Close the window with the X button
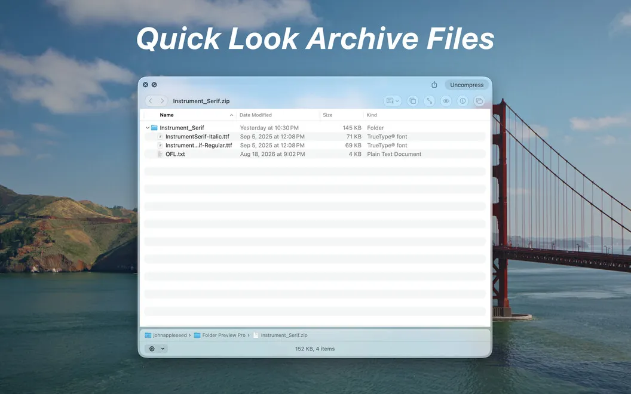Screen dimensions: 631x394 (x=145, y=85)
